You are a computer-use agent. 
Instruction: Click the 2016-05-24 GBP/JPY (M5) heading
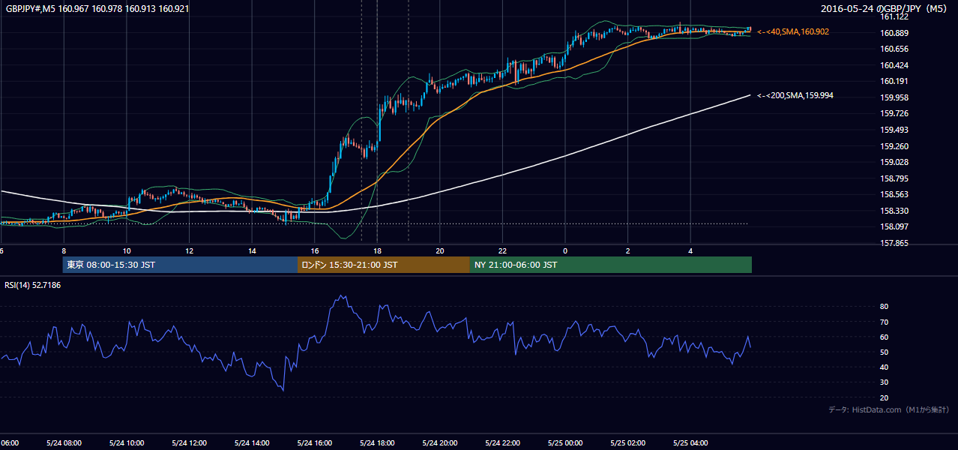[x=884, y=9]
